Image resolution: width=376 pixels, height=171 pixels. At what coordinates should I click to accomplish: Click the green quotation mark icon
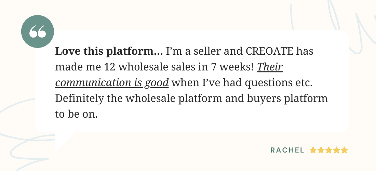38,31
